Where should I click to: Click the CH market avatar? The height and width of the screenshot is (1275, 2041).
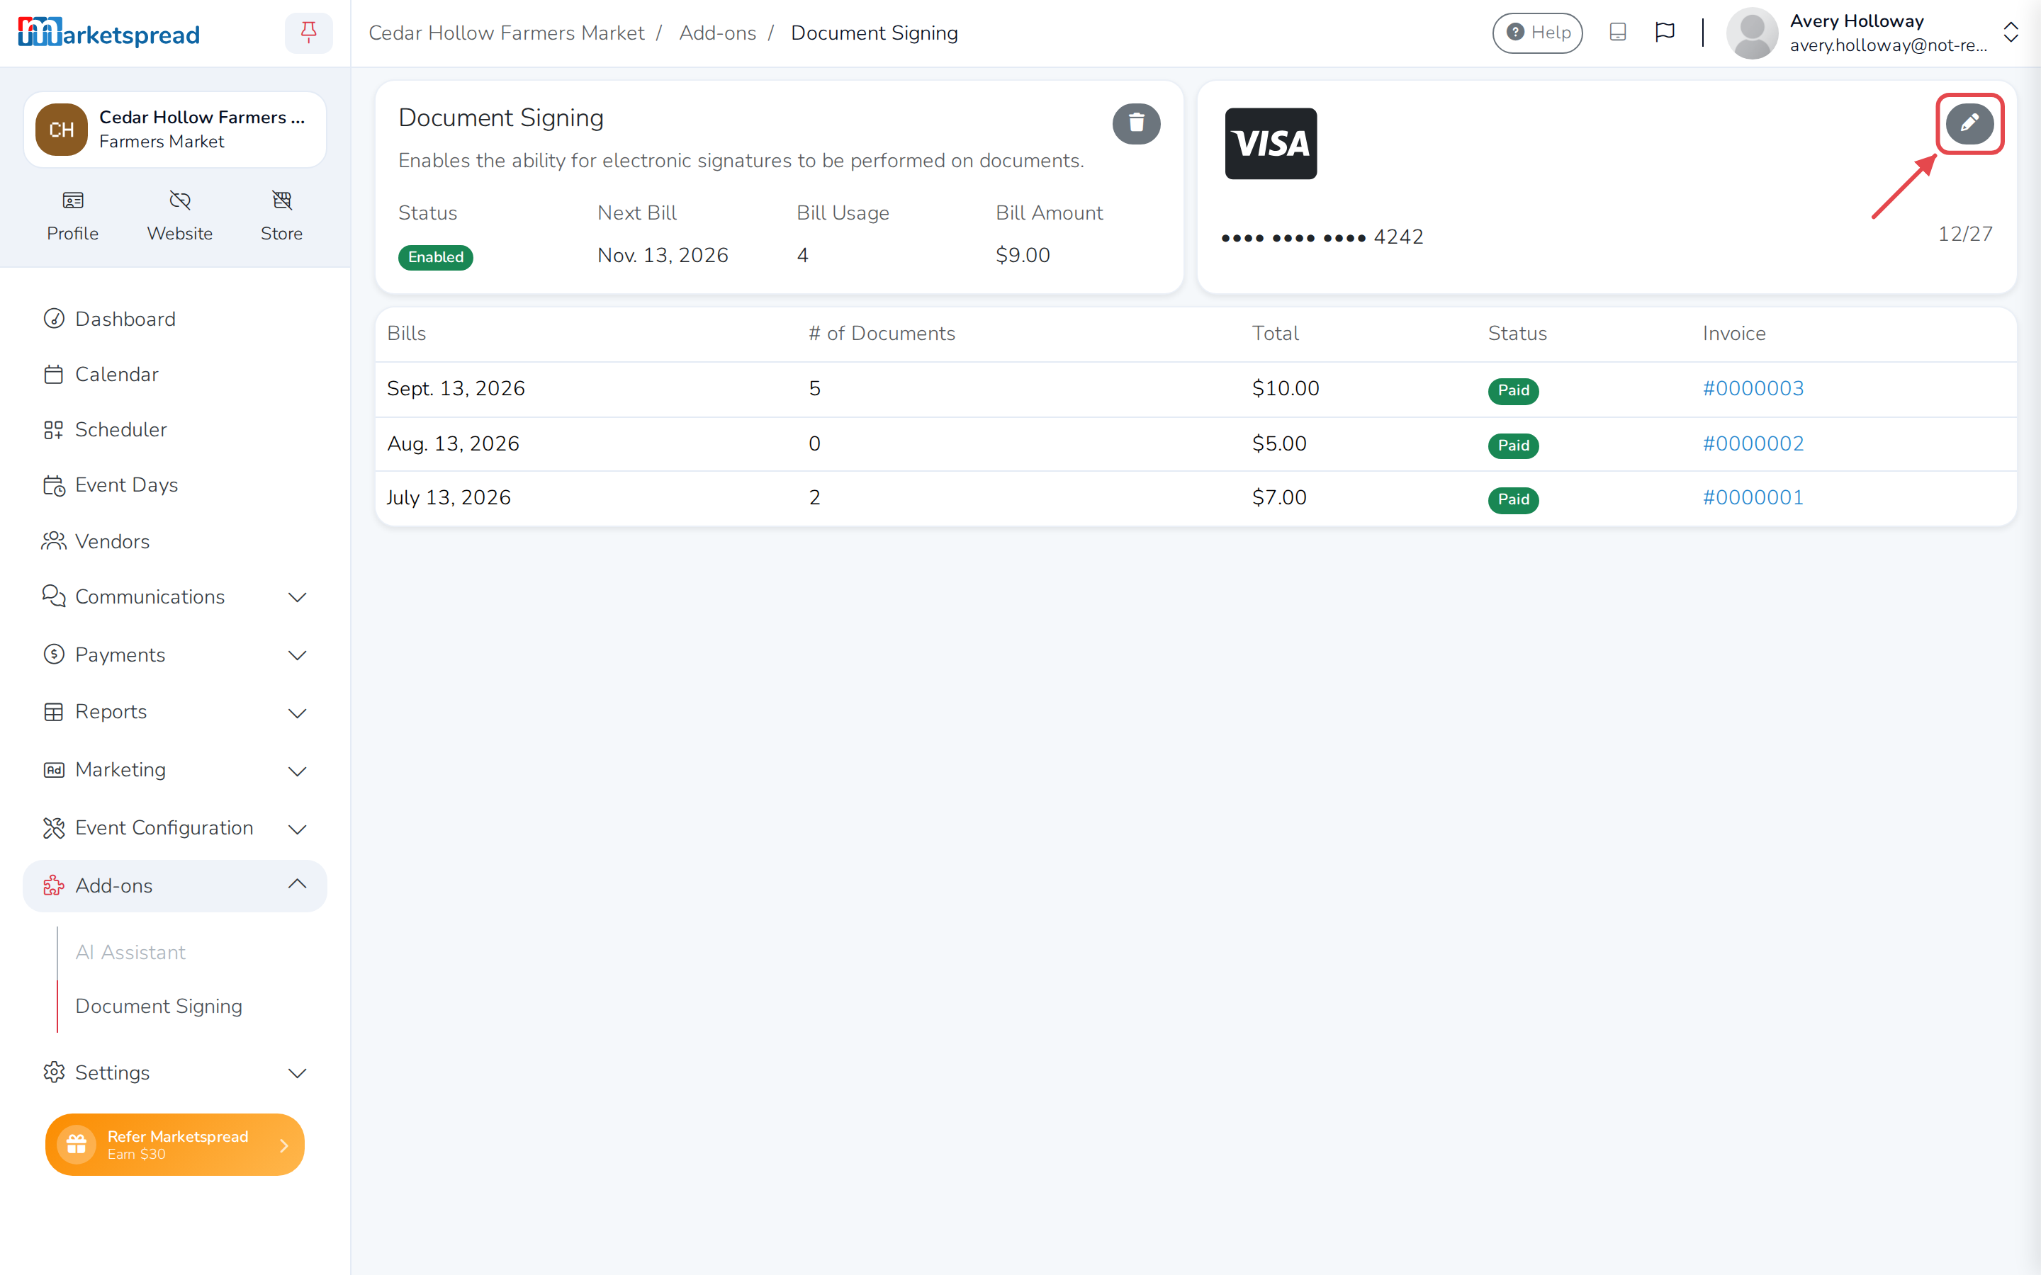point(62,130)
